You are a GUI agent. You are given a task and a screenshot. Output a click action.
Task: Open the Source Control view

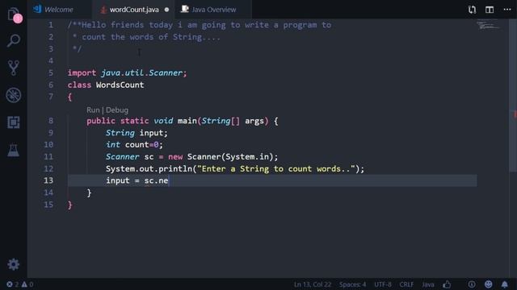click(x=14, y=68)
